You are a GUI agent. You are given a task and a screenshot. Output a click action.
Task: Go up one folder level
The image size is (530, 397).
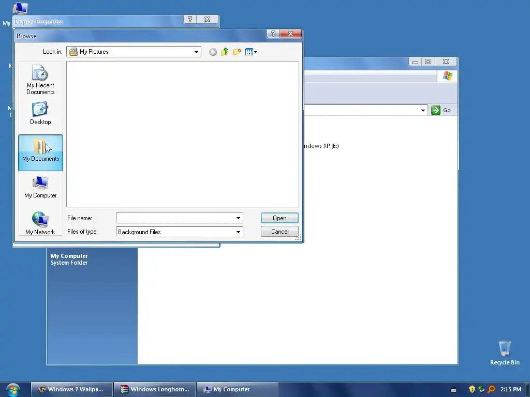(x=225, y=52)
